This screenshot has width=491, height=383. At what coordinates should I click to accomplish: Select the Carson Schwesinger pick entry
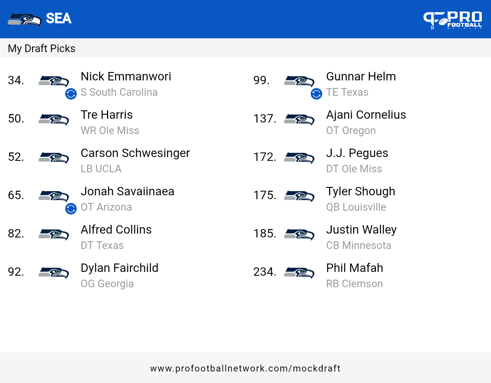[x=135, y=153]
